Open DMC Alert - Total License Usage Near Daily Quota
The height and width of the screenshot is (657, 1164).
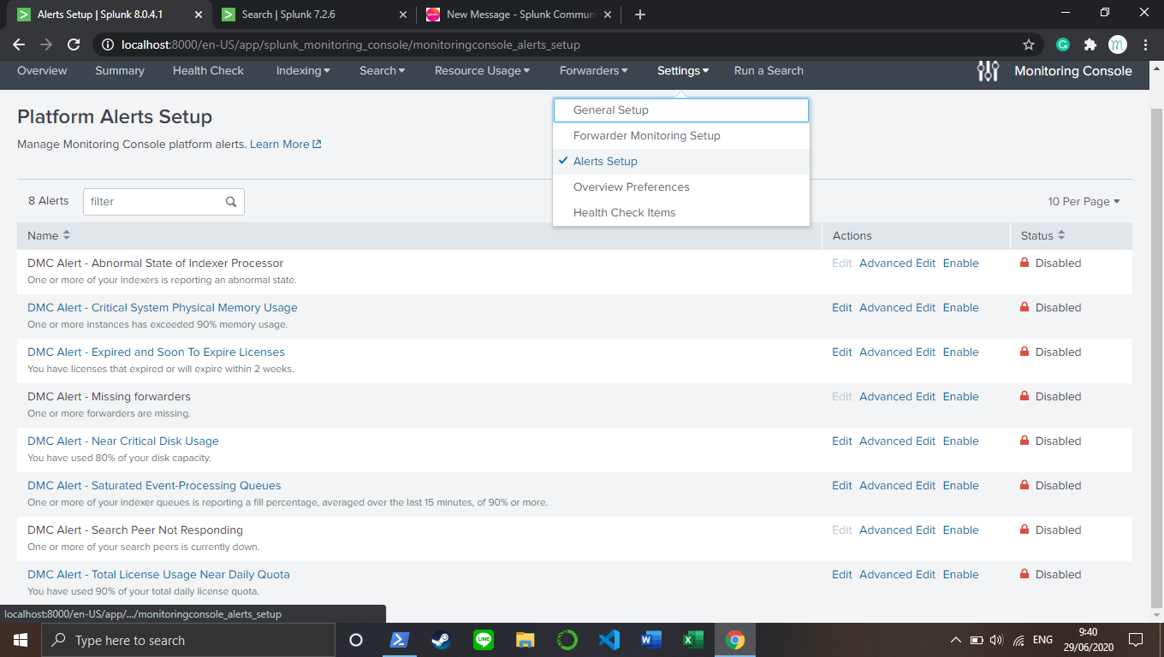tap(158, 575)
